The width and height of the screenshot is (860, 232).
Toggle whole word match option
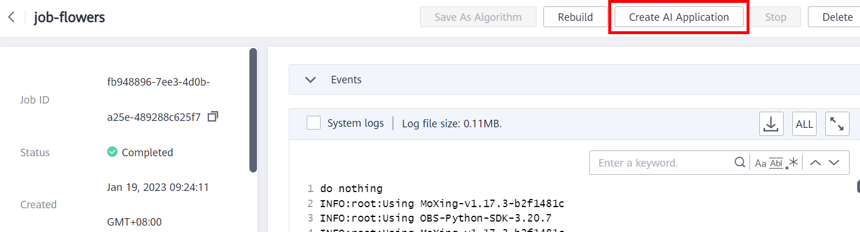click(x=776, y=163)
